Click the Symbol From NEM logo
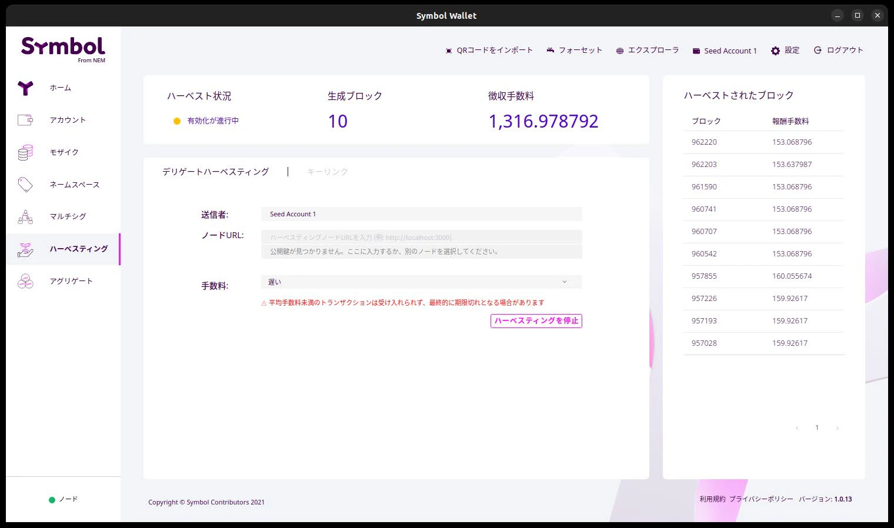Screen dimensions: 894x528 [x=63, y=49]
